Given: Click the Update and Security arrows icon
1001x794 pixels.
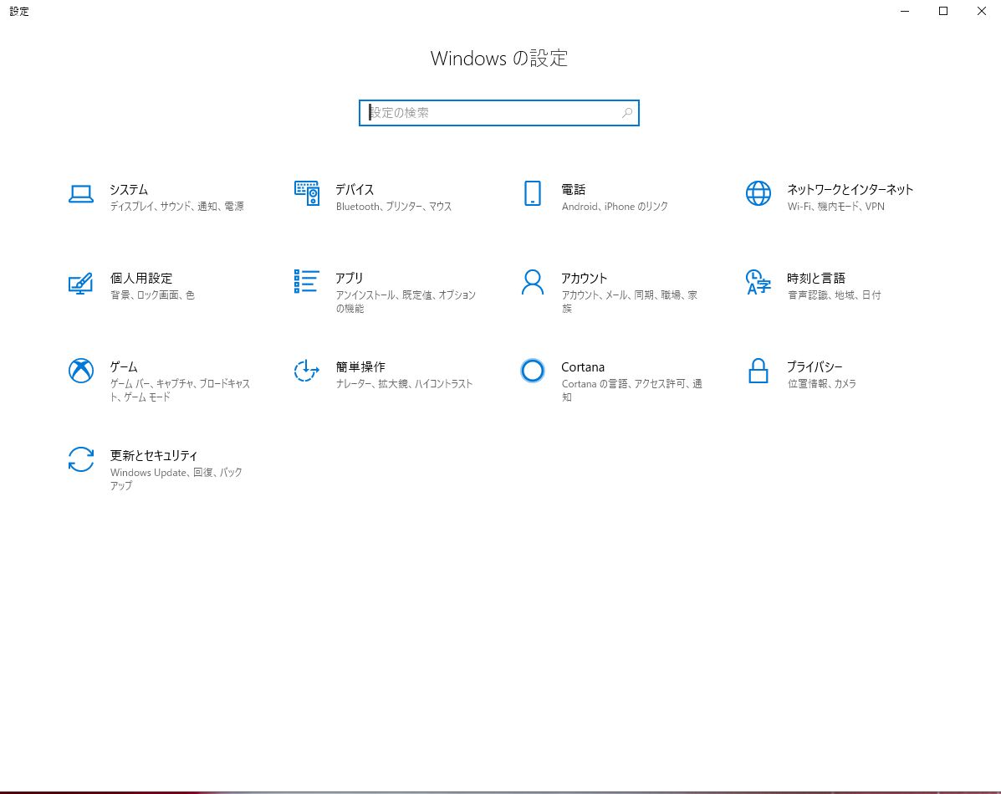Looking at the screenshot, I should (81, 459).
